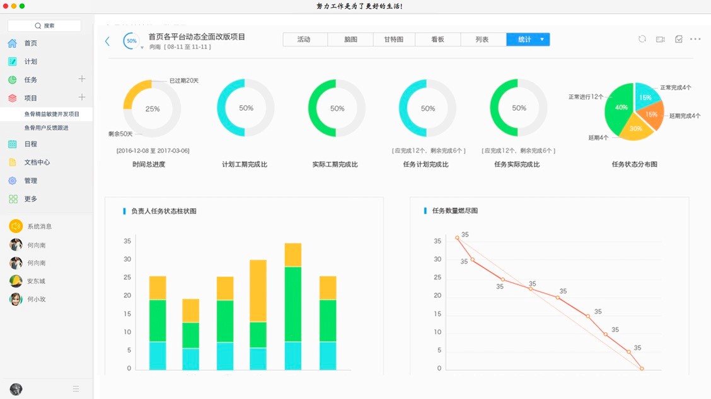Open the 更多 grid icon
Screen dimensions: 711x399
[13, 199]
